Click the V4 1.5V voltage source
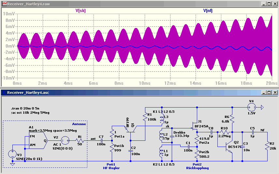Viewport: 279px width, 174px height. pos(251,107)
